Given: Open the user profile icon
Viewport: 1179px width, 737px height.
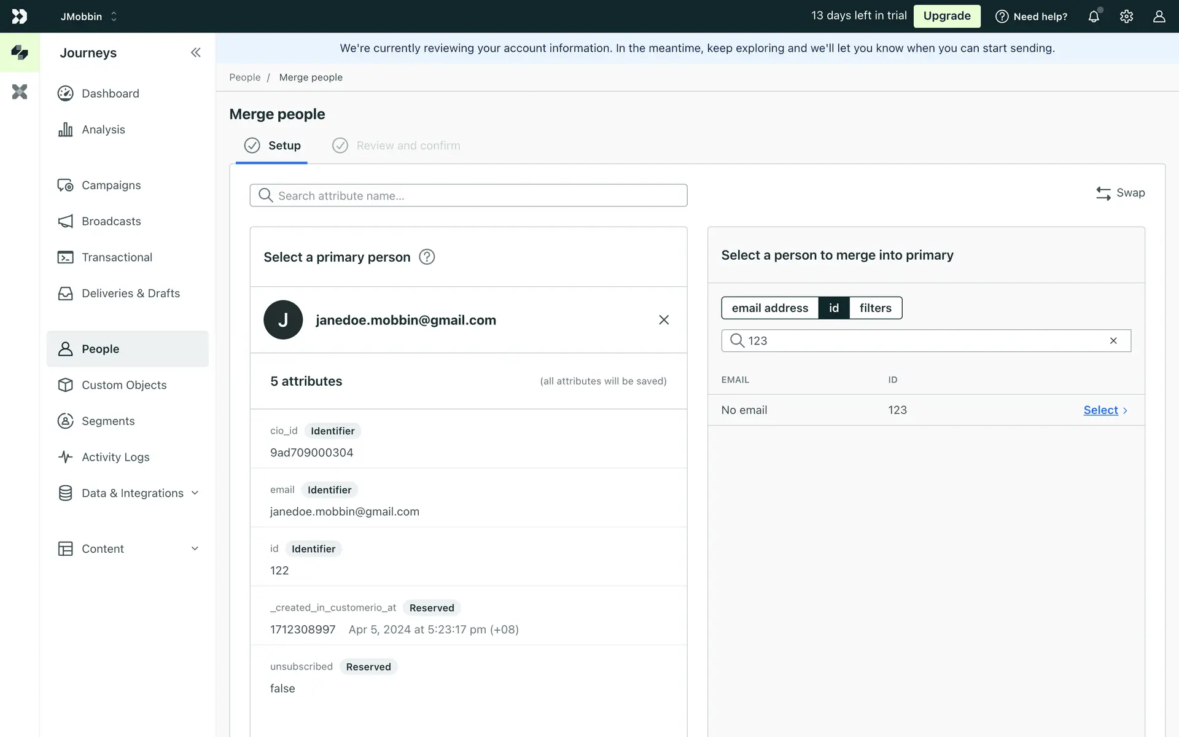Looking at the screenshot, I should click(x=1159, y=17).
